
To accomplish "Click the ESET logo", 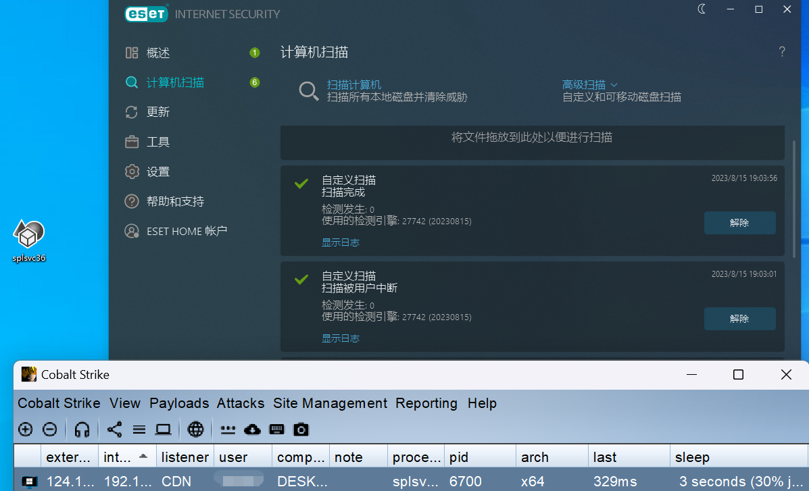I will coord(146,14).
